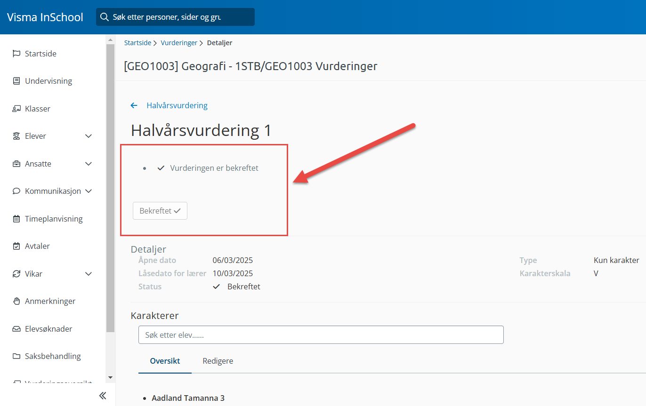Click the Saksbehandling folder icon
The width and height of the screenshot is (646, 406).
coord(16,356)
